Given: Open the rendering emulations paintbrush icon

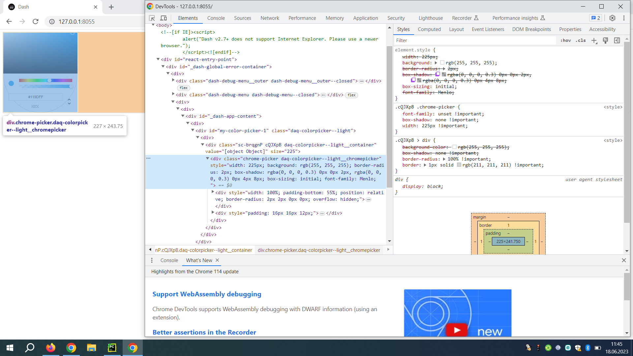Looking at the screenshot, I should [x=605, y=41].
